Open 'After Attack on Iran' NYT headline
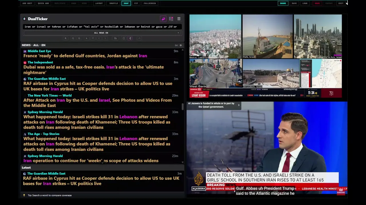The width and height of the screenshot is (366, 205). [x=98, y=103]
